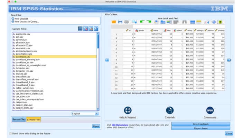Viewport: 242px width, 138px height.
Task: Select bankloan_cs.sav file
Action: tap(54, 62)
